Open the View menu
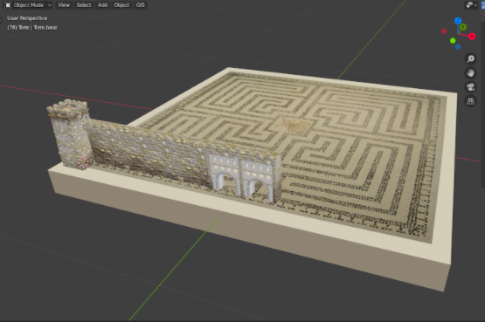The height and width of the screenshot is (322, 485). click(x=64, y=5)
